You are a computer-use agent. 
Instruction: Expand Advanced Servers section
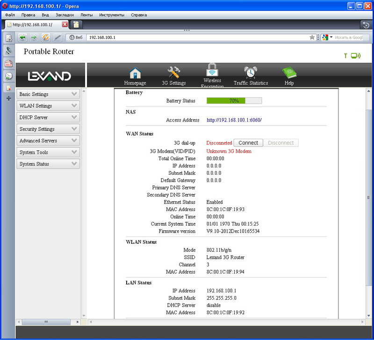pyautogui.click(x=48, y=141)
